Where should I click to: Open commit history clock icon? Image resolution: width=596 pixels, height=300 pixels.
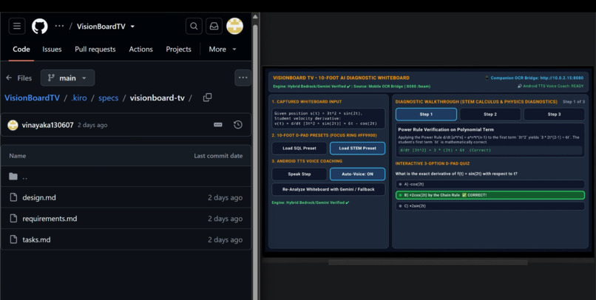click(238, 125)
